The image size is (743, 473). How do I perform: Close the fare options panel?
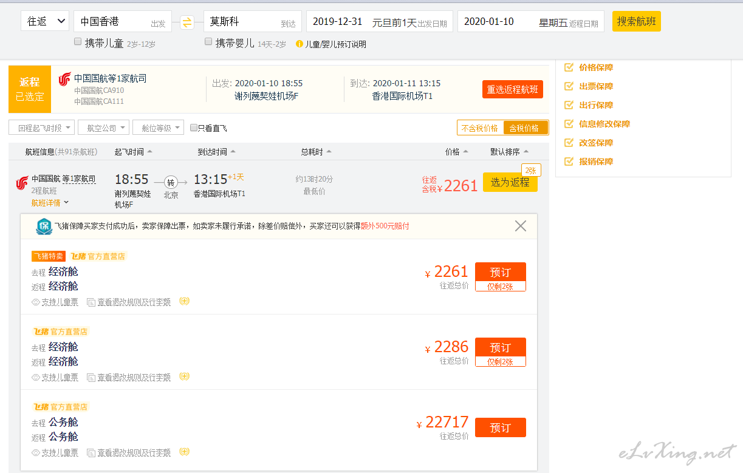coord(521,226)
